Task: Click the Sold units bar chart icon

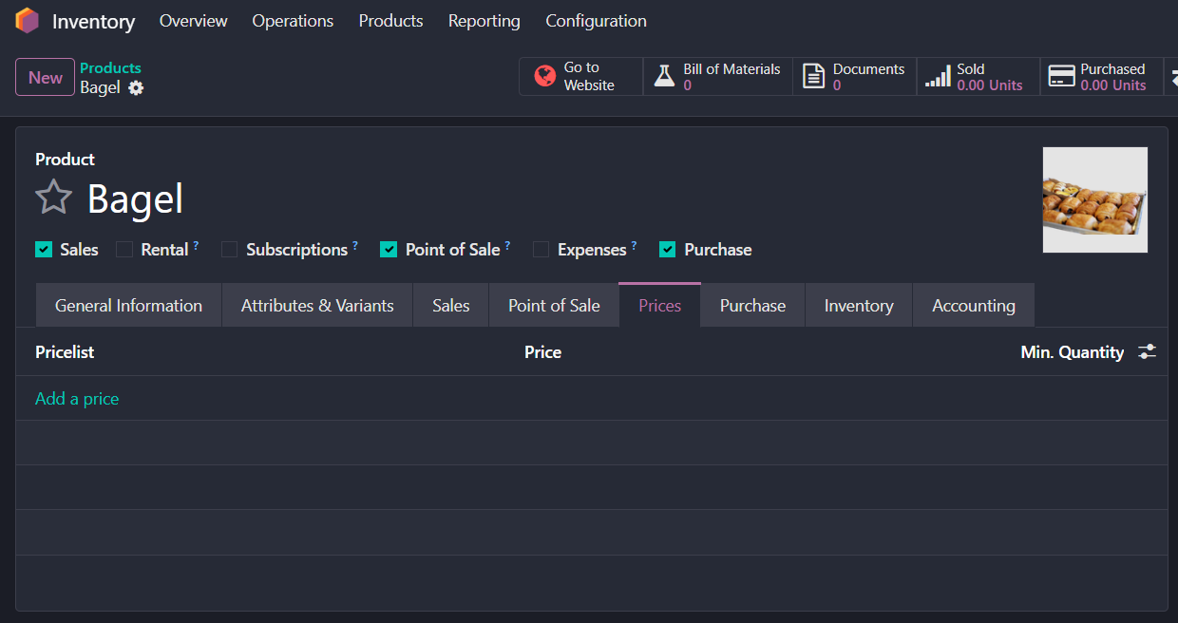Action: [938, 77]
